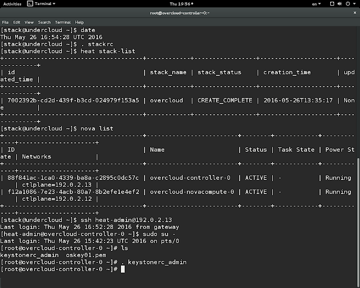Click the window title root@overcloud-controller-0
The width and height of the screenshot is (360, 288).
pyautogui.click(x=179, y=12)
